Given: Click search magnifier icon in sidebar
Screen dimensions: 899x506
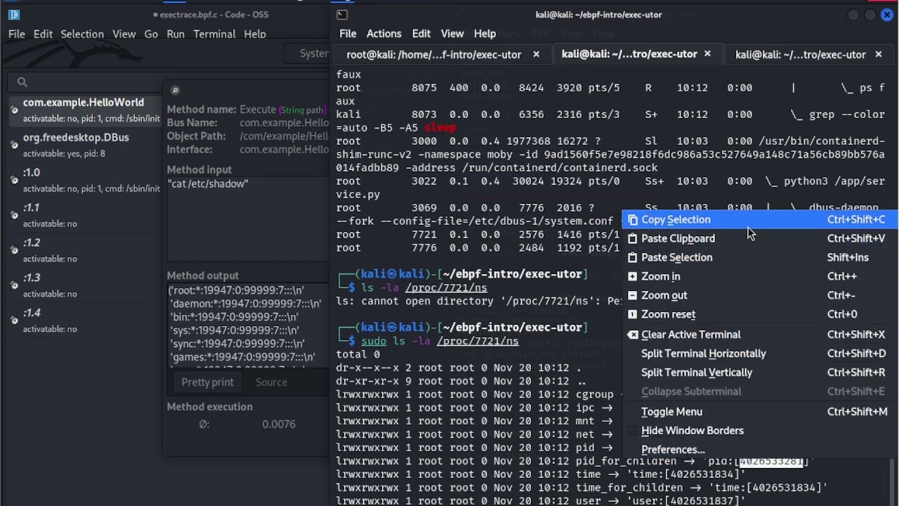Looking at the screenshot, I should coord(22,82).
